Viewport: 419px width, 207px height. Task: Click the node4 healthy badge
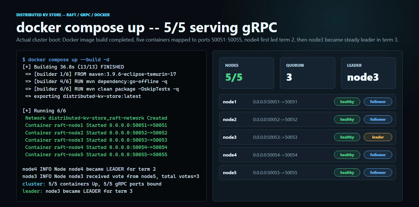(347, 155)
